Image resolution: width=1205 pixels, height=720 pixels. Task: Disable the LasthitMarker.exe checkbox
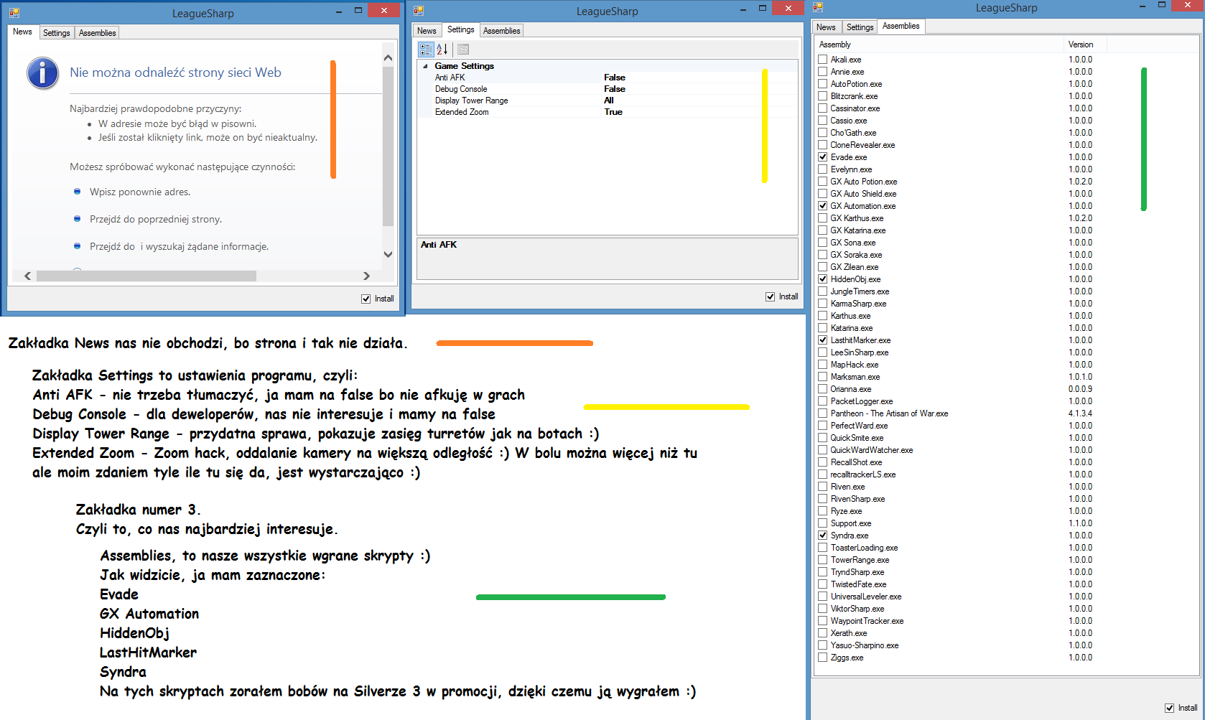pos(823,340)
